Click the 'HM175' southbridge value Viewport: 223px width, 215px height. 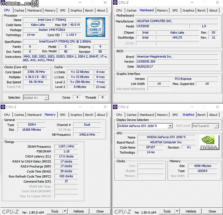177,37
